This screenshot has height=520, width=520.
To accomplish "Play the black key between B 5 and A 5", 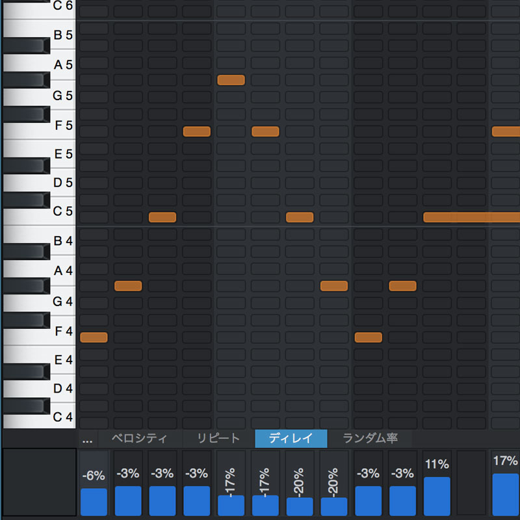I will tap(27, 45).
